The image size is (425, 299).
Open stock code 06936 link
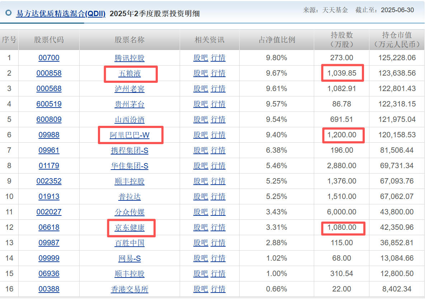[x=49, y=274]
